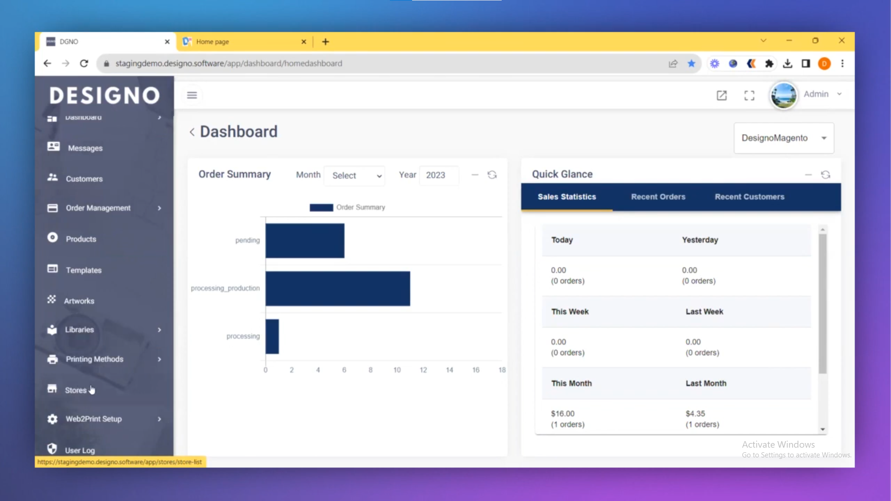The width and height of the screenshot is (891, 501).
Task: Switch to Recent Orders tab
Action: pos(658,197)
